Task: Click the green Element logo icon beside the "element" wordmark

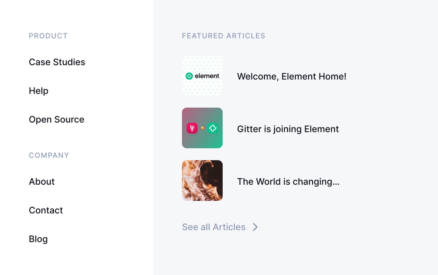Action: pyautogui.click(x=189, y=76)
